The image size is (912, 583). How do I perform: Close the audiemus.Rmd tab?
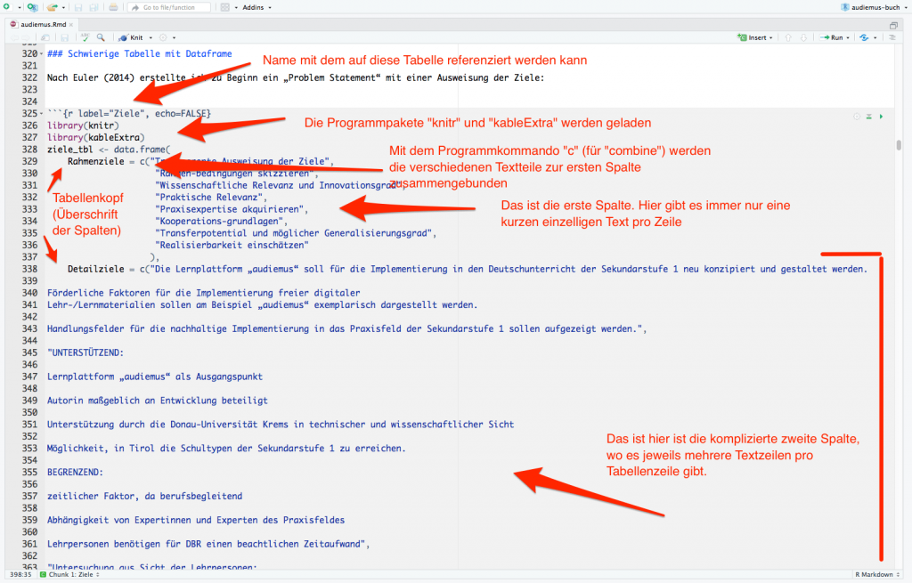(71, 24)
